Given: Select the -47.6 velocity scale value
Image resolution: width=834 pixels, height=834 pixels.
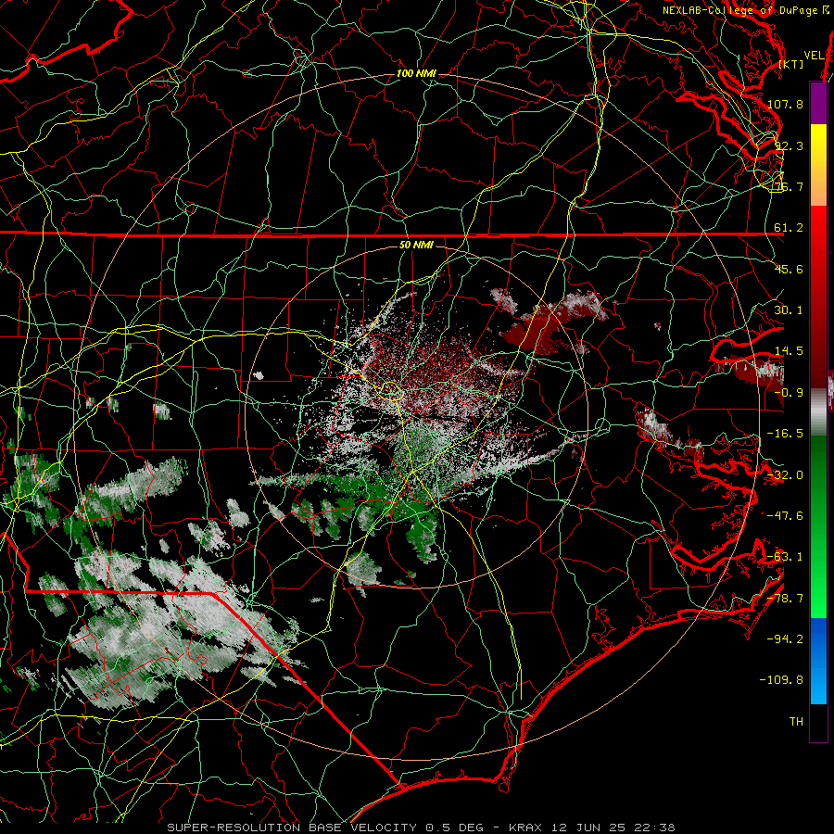Looking at the screenshot, I should point(785,516).
